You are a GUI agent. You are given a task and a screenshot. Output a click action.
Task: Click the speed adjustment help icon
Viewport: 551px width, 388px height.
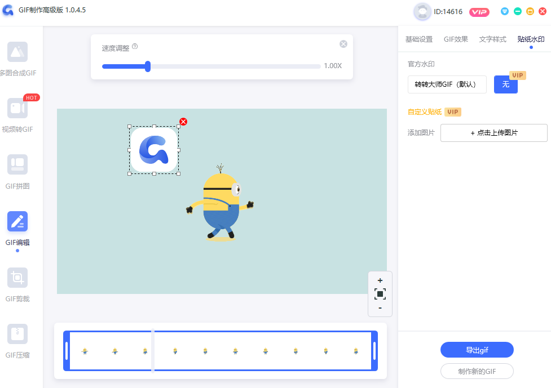pos(135,46)
